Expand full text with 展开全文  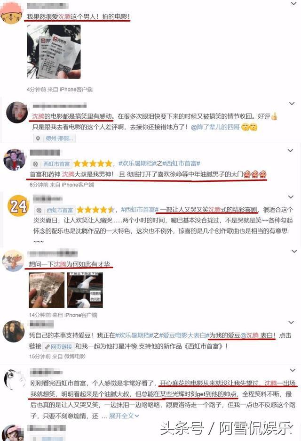point(124,416)
